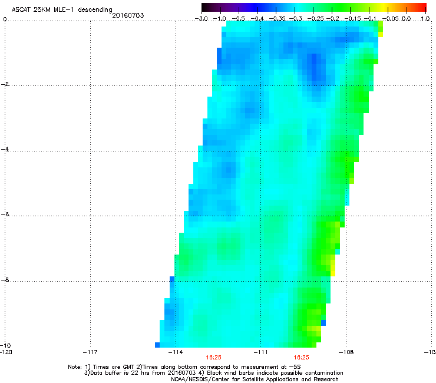Select the -0.4 color scale value
436x383 pixels.
tap(257, 19)
